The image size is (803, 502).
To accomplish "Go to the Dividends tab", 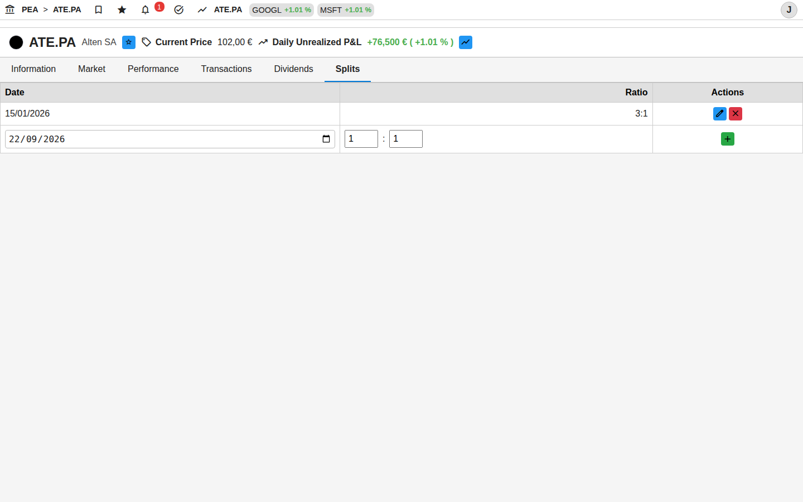I will click(294, 69).
